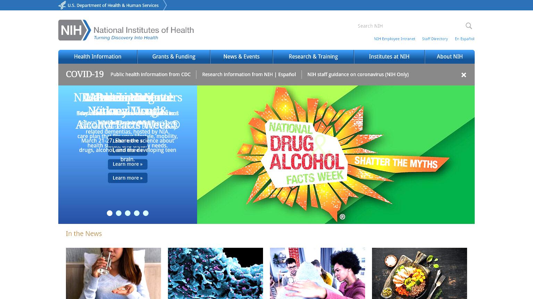Image resolution: width=533 pixels, height=299 pixels.
Task: Open the NIH logo home link
Action: [126, 30]
